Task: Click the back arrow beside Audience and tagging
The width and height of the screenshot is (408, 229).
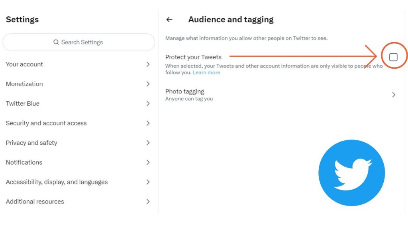Action: (x=169, y=19)
